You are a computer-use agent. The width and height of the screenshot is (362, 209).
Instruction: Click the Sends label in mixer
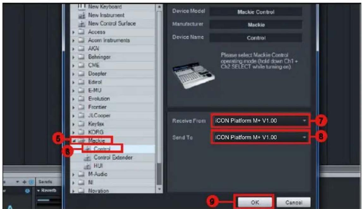coord(45,182)
